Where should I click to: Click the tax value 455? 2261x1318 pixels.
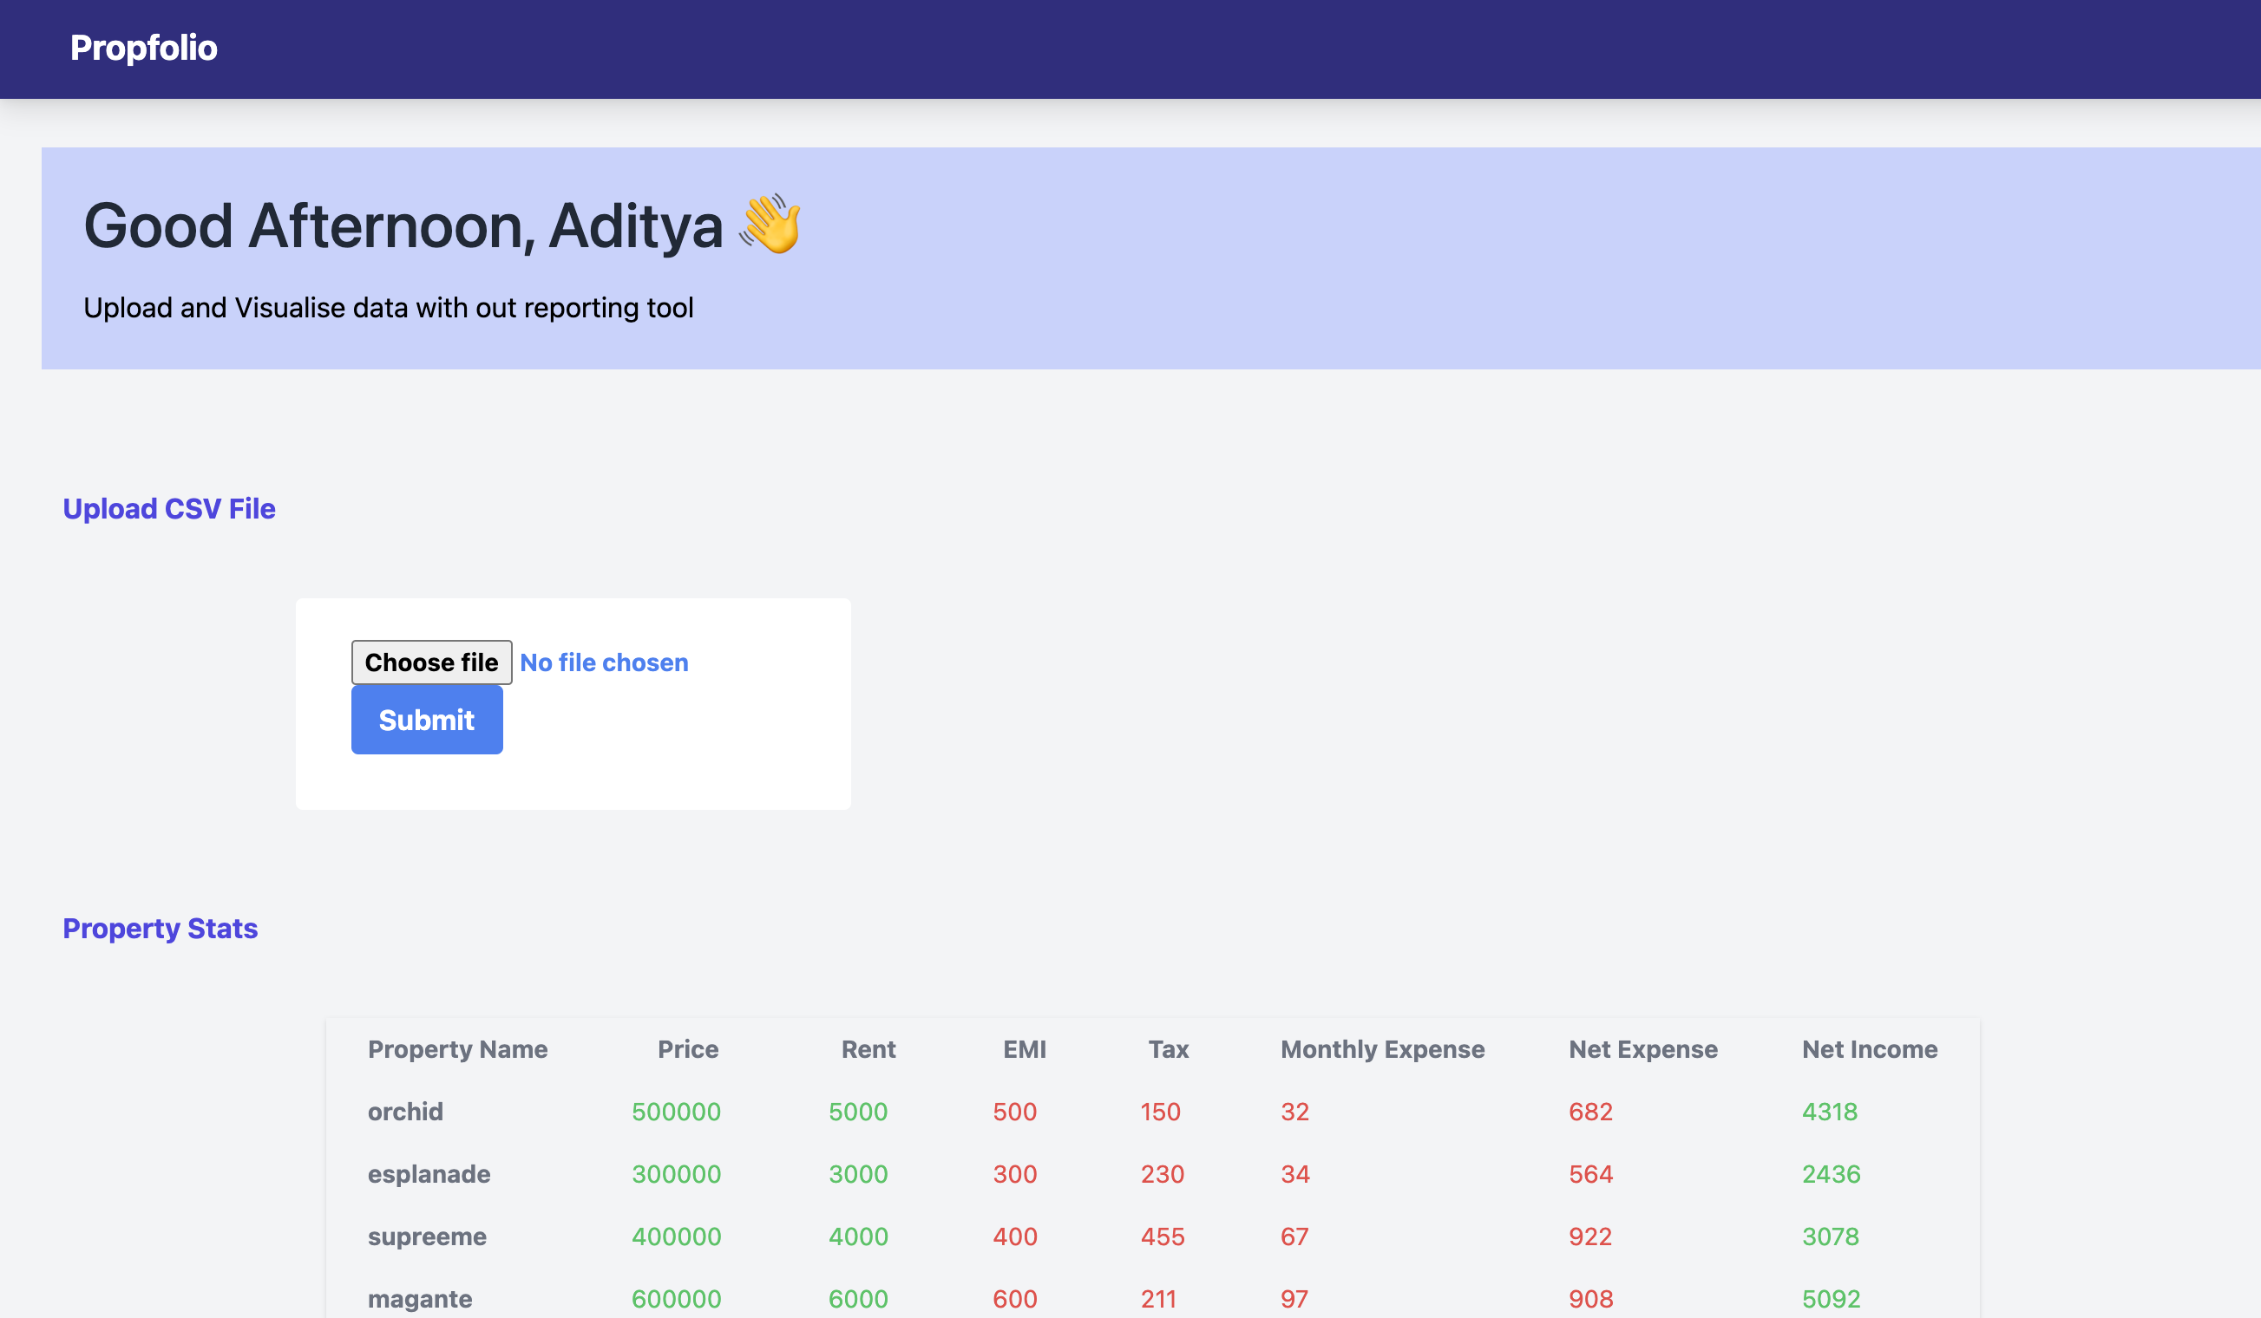coord(1163,1238)
